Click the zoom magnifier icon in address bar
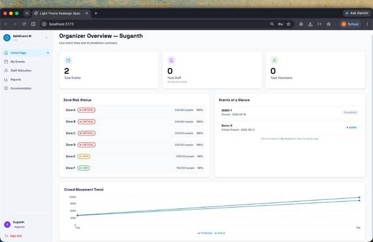 coord(272,24)
